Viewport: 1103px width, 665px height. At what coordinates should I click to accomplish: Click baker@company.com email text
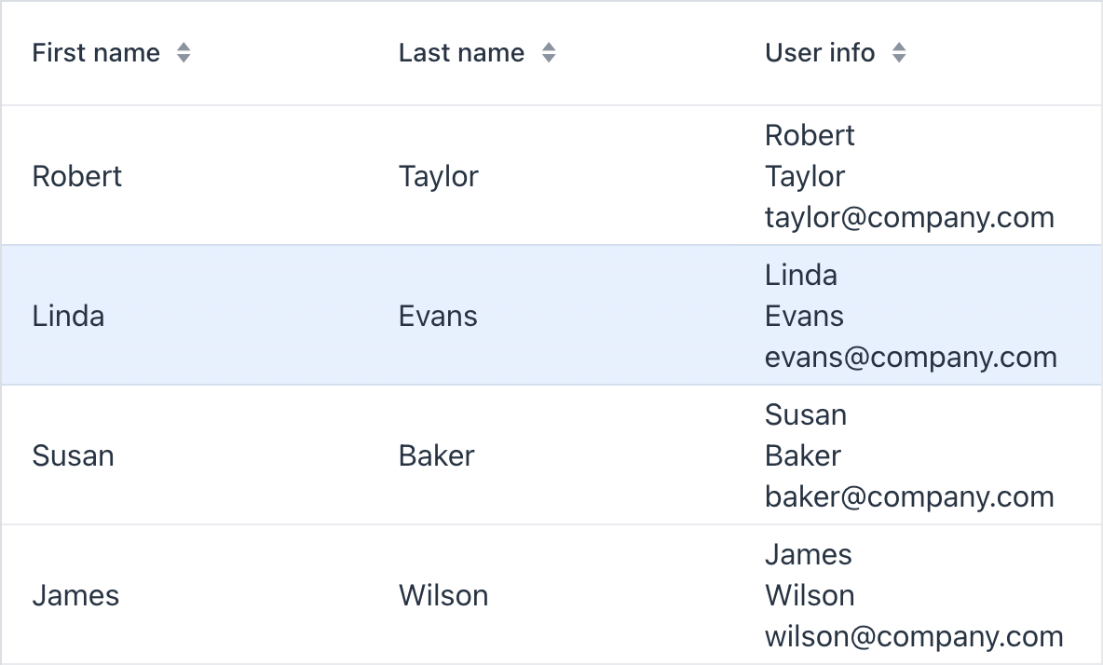(x=909, y=496)
